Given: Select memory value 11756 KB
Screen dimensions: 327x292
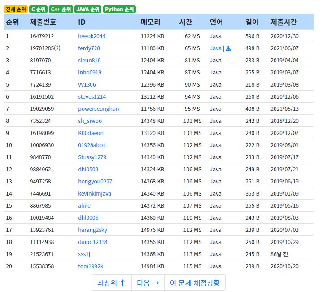Looking at the screenshot, I should [153, 109].
